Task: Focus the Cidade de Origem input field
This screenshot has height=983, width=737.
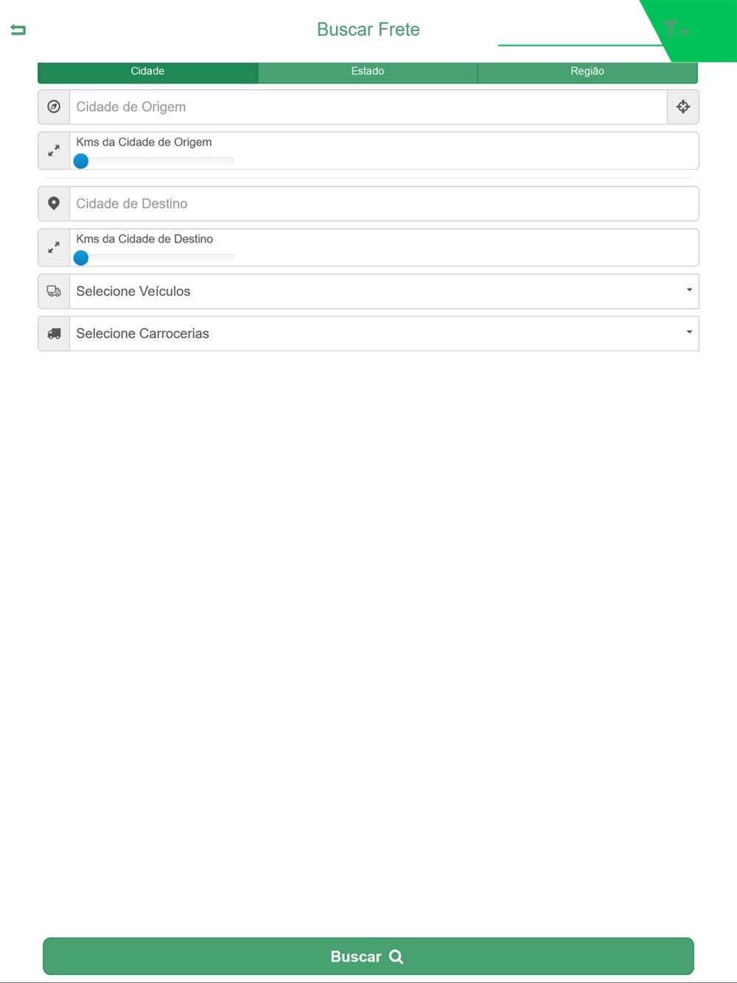Action: click(368, 107)
